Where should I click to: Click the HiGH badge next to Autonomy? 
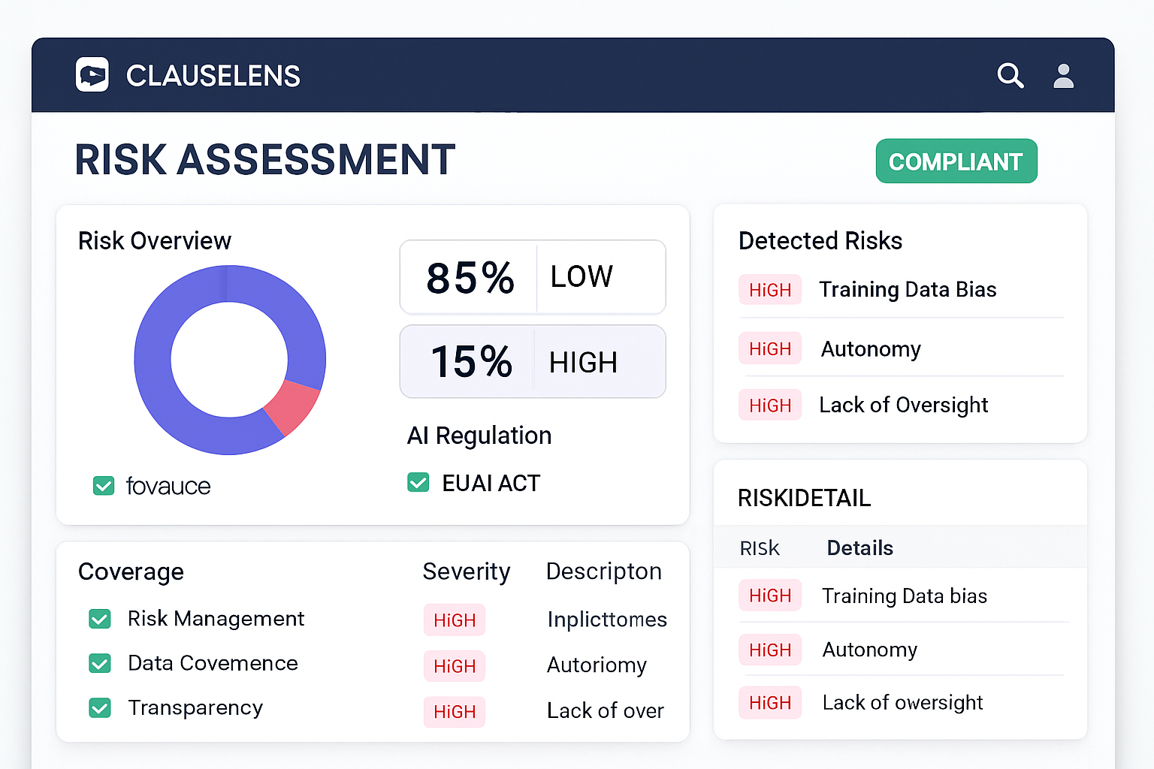coord(770,348)
